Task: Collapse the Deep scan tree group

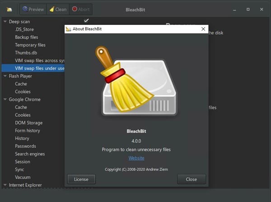Action: coord(5,22)
